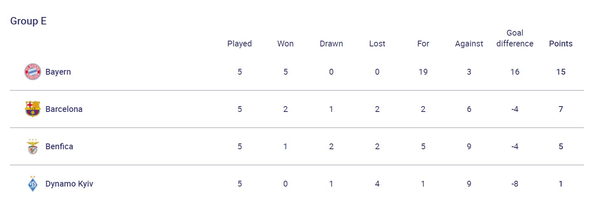Click the Lost column header
593x211 pixels.
pyautogui.click(x=377, y=44)
